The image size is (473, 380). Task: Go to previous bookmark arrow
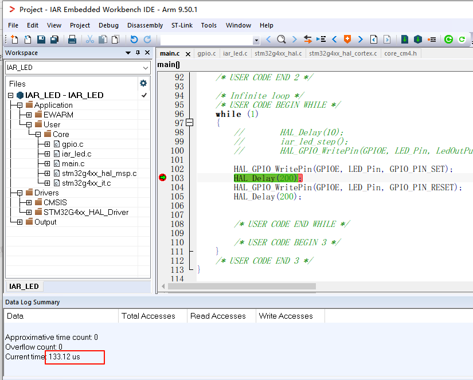click(334, 39)
